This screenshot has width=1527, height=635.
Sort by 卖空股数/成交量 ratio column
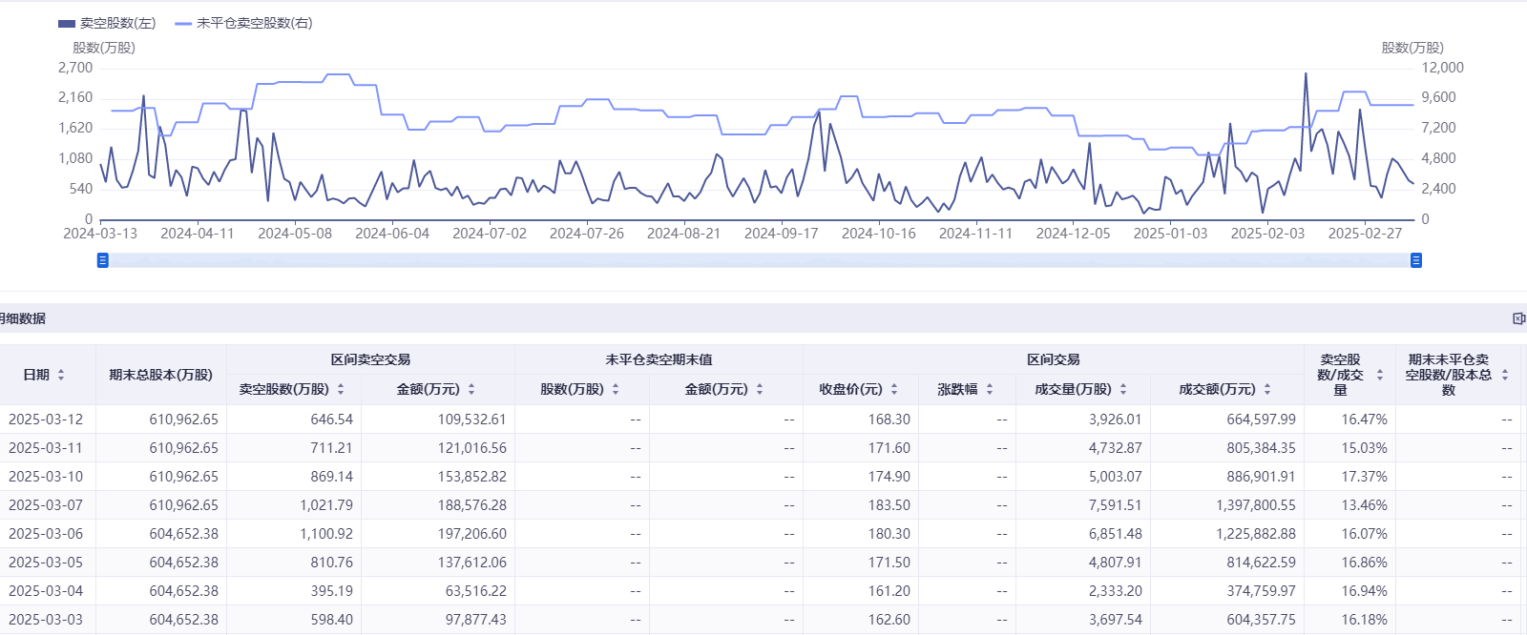coord(1379,375)
